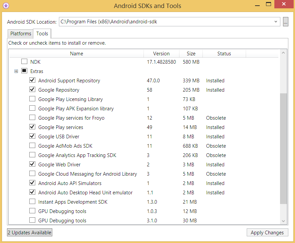Toggle the Extras group checkbox
This screenshot has height=243, width=295.
tap(24, 71)
